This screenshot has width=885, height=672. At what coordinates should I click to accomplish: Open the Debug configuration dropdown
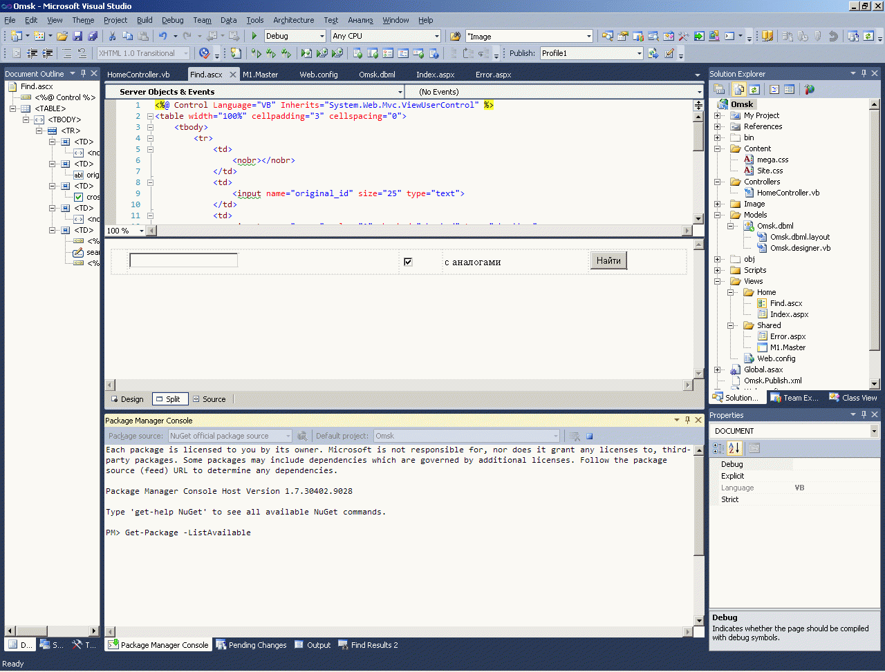(x=322, y=36)
